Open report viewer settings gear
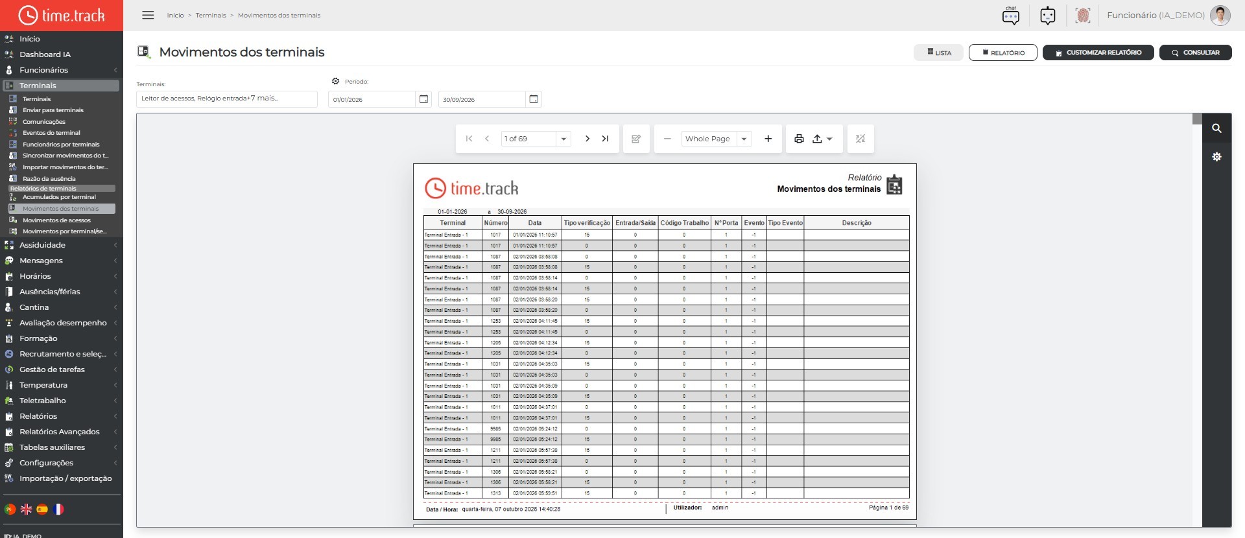Viewport: 1245px width, 538px height. 1216,157
